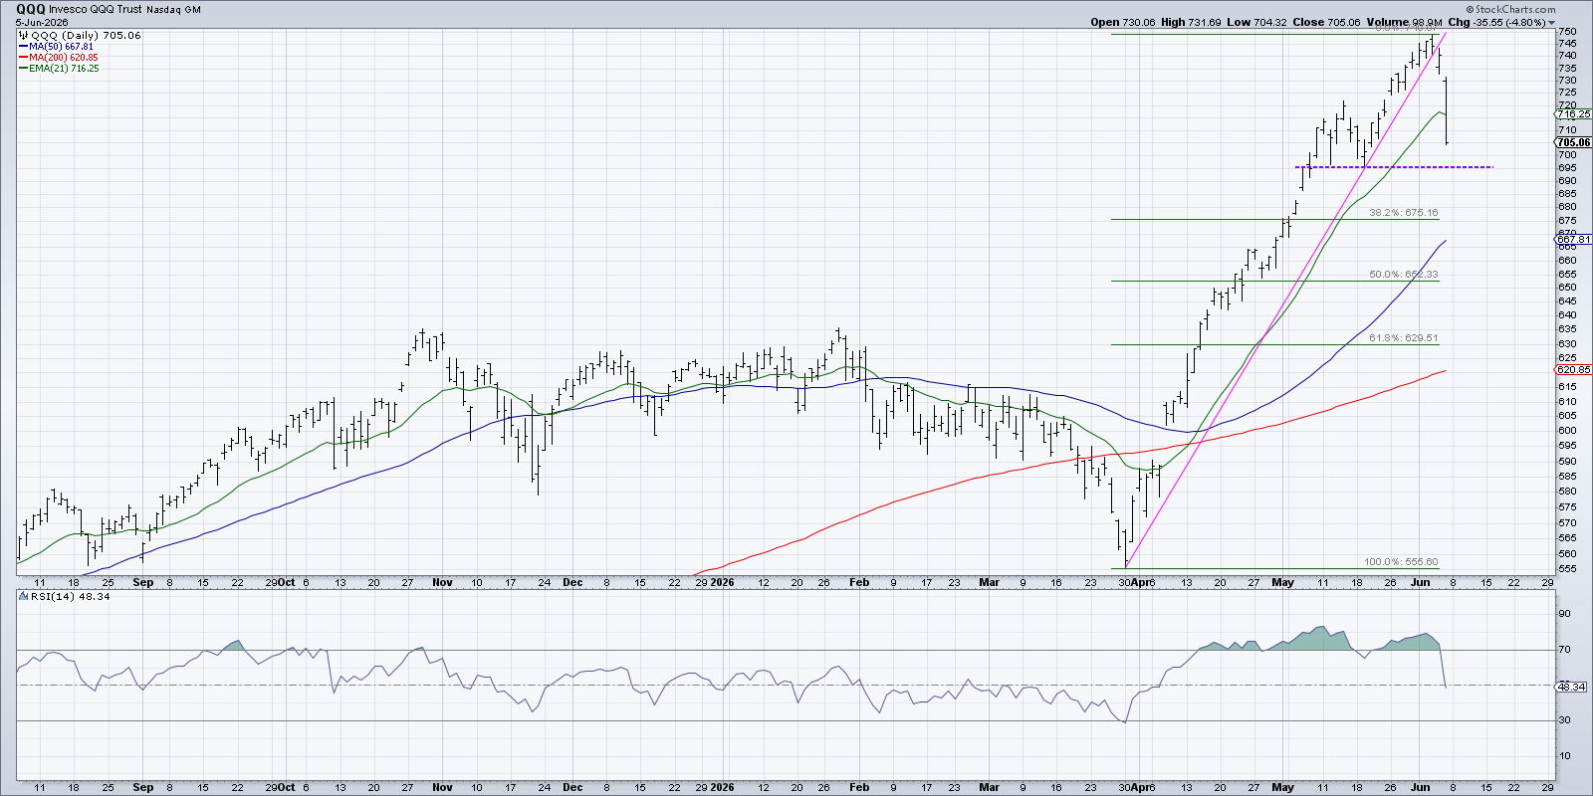Click the red MA(200) legend line marker
Screen dimensions: 1593x796
[23, 58]
